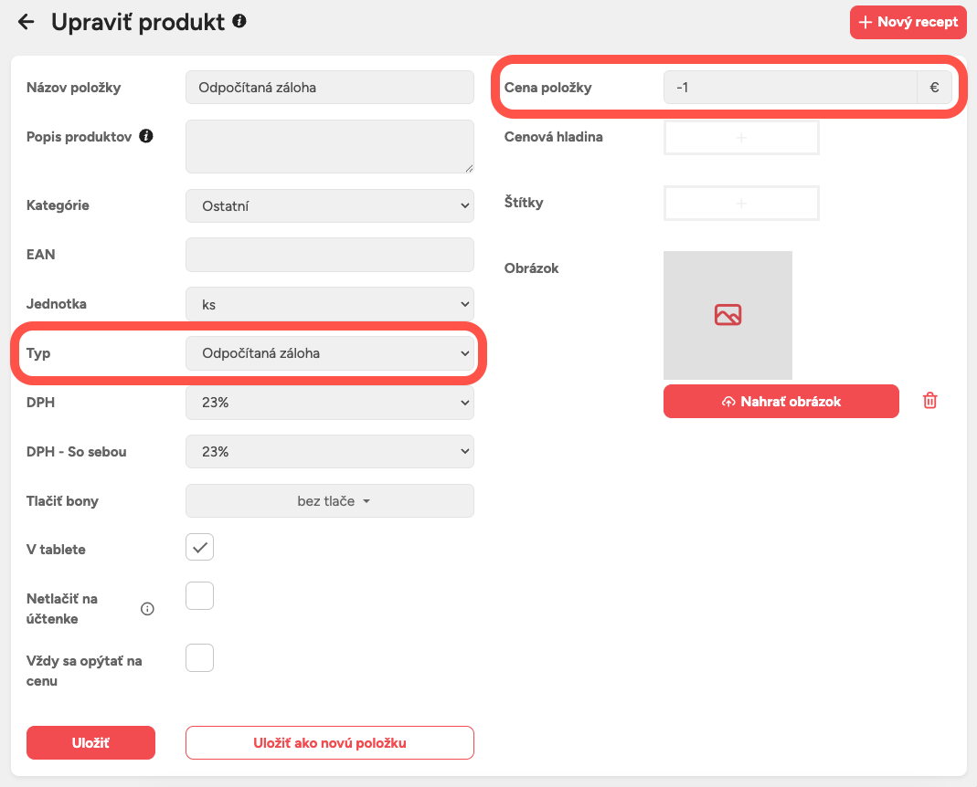Click info icon beside Netlačiť na účtenke
This screenshot has height=787, width=977.
coord(147,609)
